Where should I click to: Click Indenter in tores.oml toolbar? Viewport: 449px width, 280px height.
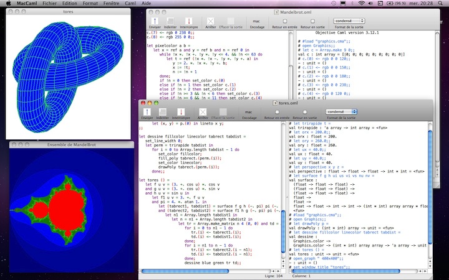pyautogui.click(x=162, y=113)
